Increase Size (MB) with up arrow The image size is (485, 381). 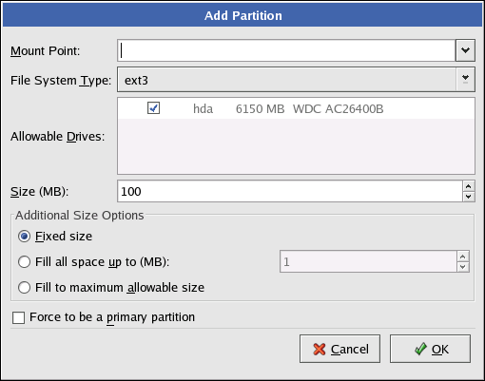pos(469,186)
